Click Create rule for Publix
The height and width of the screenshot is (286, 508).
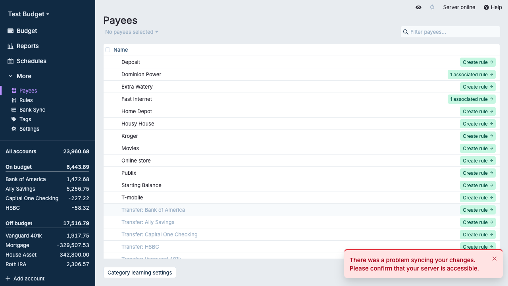point(478,173)
